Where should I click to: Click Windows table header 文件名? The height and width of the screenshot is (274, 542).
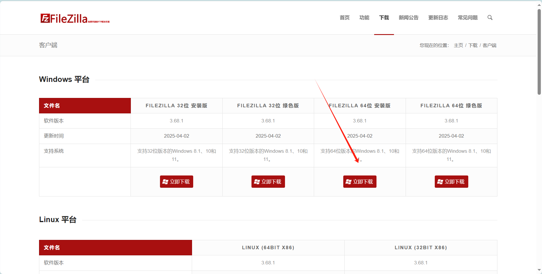point(85,106)
